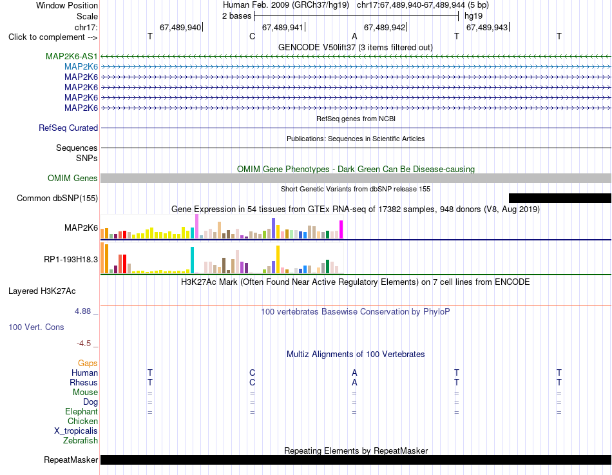Click the GTEx Gene Expression track title

pyautogui.click(x=356, y=209)
